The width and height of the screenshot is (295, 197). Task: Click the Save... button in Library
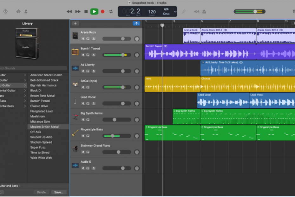tap(59, 192)
